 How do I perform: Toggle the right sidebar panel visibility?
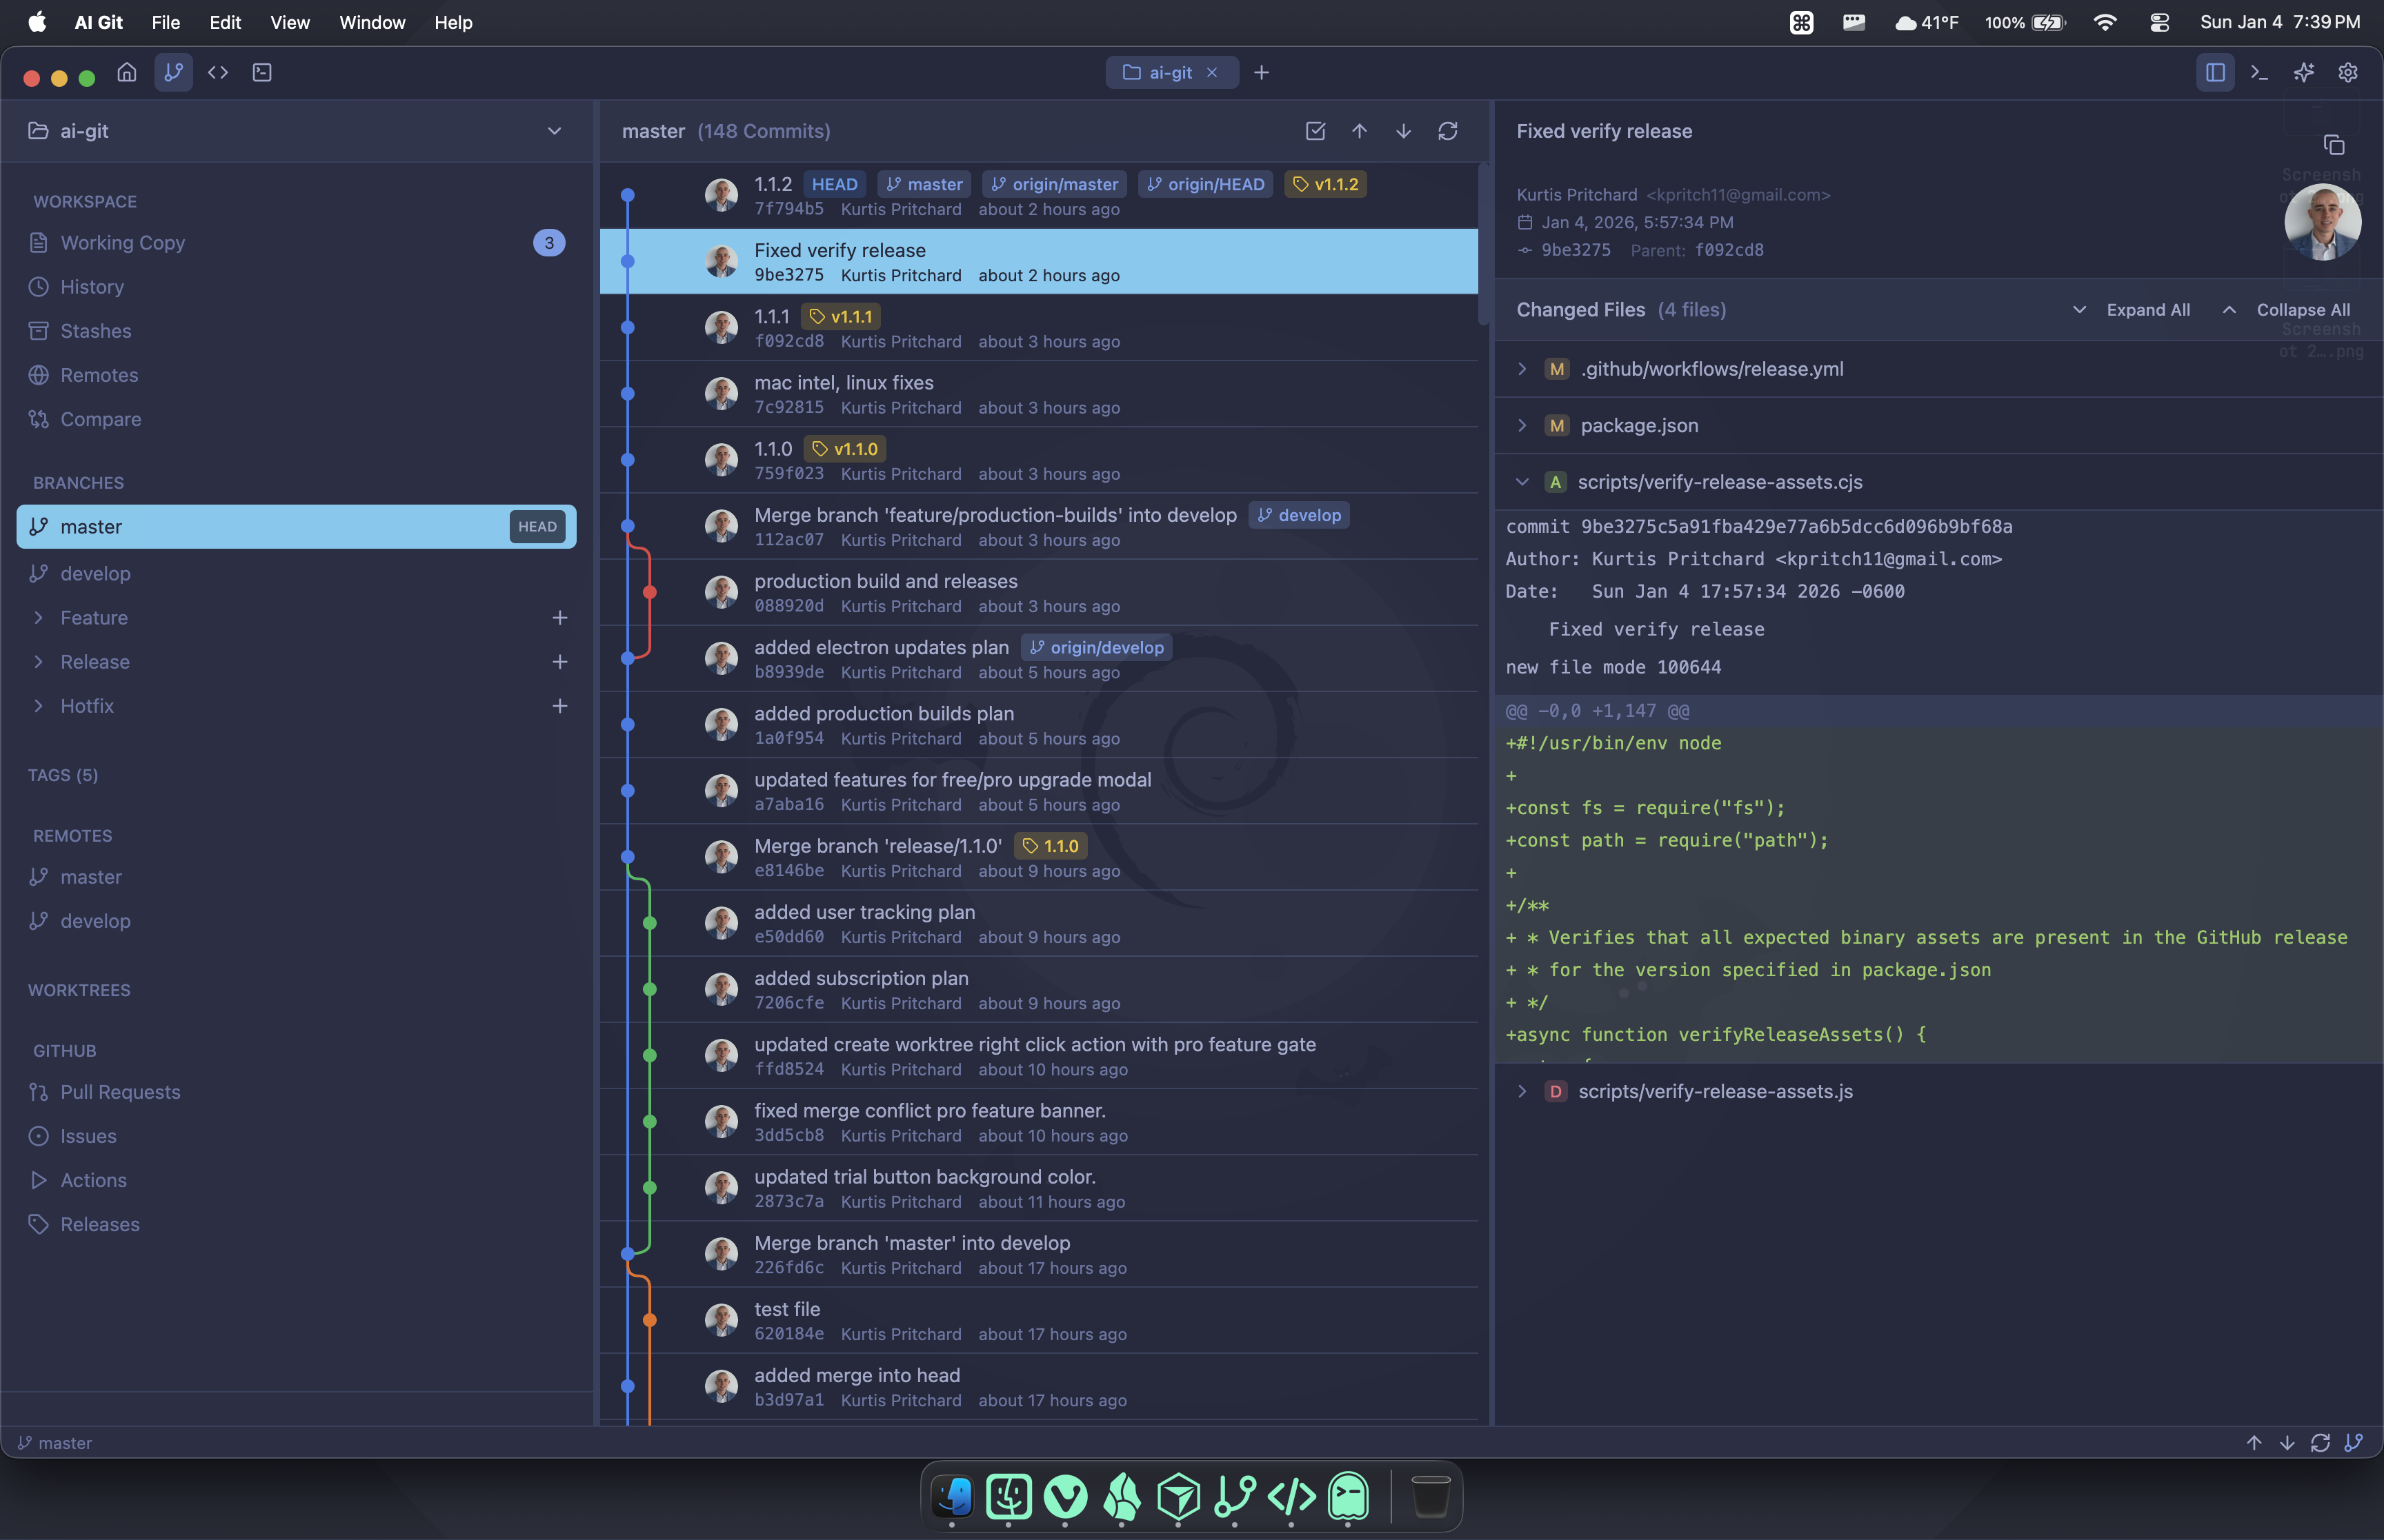coord(2215,72)
